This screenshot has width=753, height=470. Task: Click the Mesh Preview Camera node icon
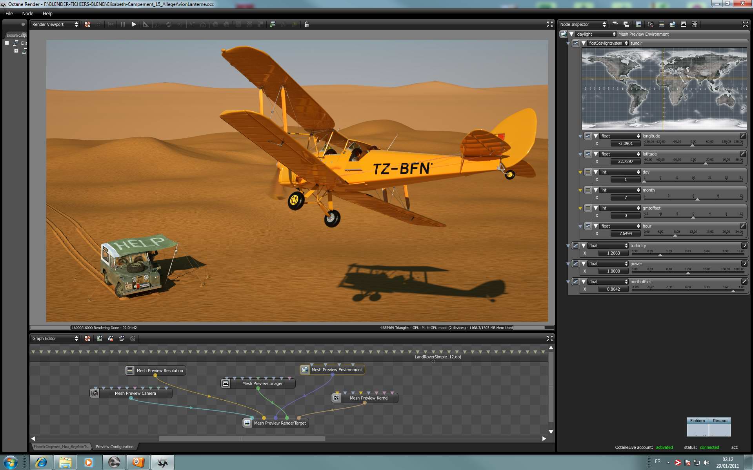(95, 393)
